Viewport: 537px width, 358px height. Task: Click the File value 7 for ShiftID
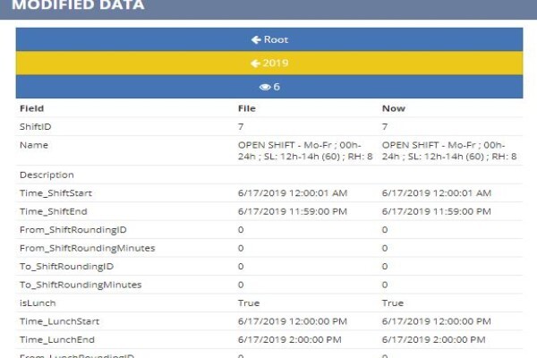[241, 127]
